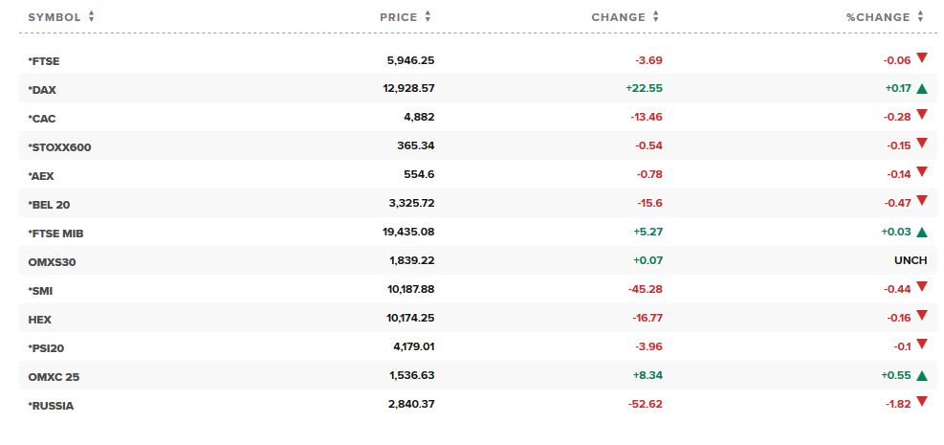Click the DAX change value +22.55
This screenshot has height=445, width=944.
pos(645,88)
